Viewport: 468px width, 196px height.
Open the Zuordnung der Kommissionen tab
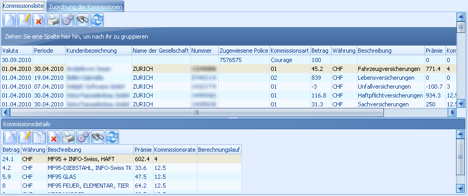tap(85, 7)
